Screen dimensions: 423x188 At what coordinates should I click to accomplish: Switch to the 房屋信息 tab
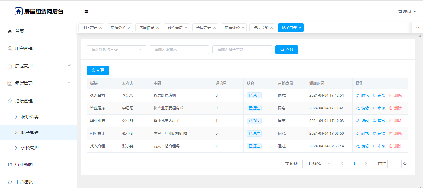point(146,28)
